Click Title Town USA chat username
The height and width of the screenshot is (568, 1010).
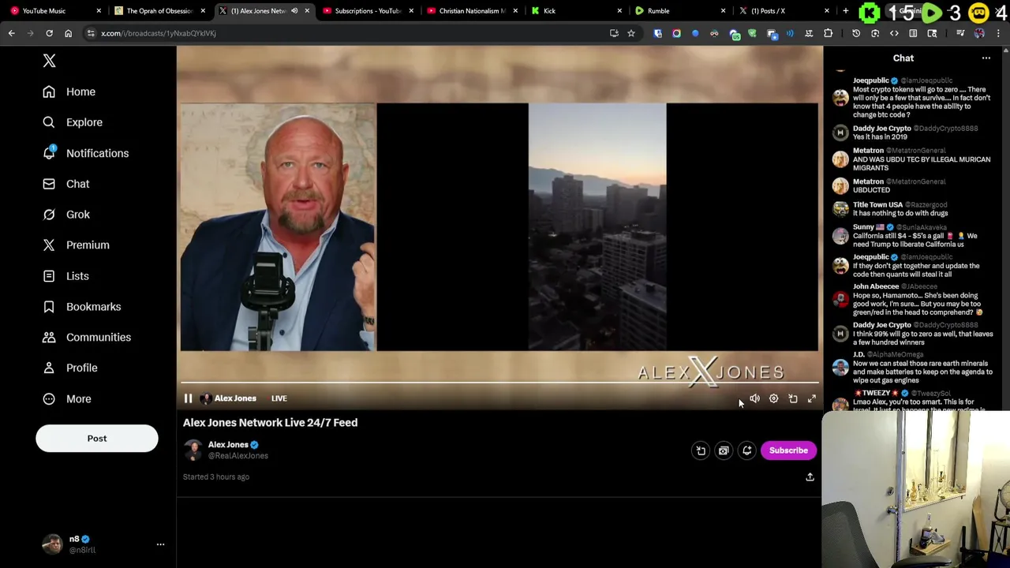pos(877,204)
